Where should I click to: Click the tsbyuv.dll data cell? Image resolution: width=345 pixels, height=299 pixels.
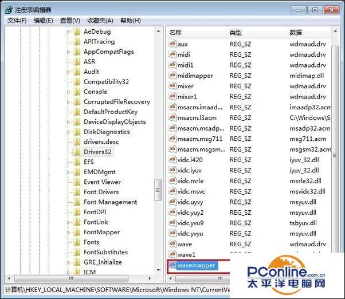click(303, 223)
